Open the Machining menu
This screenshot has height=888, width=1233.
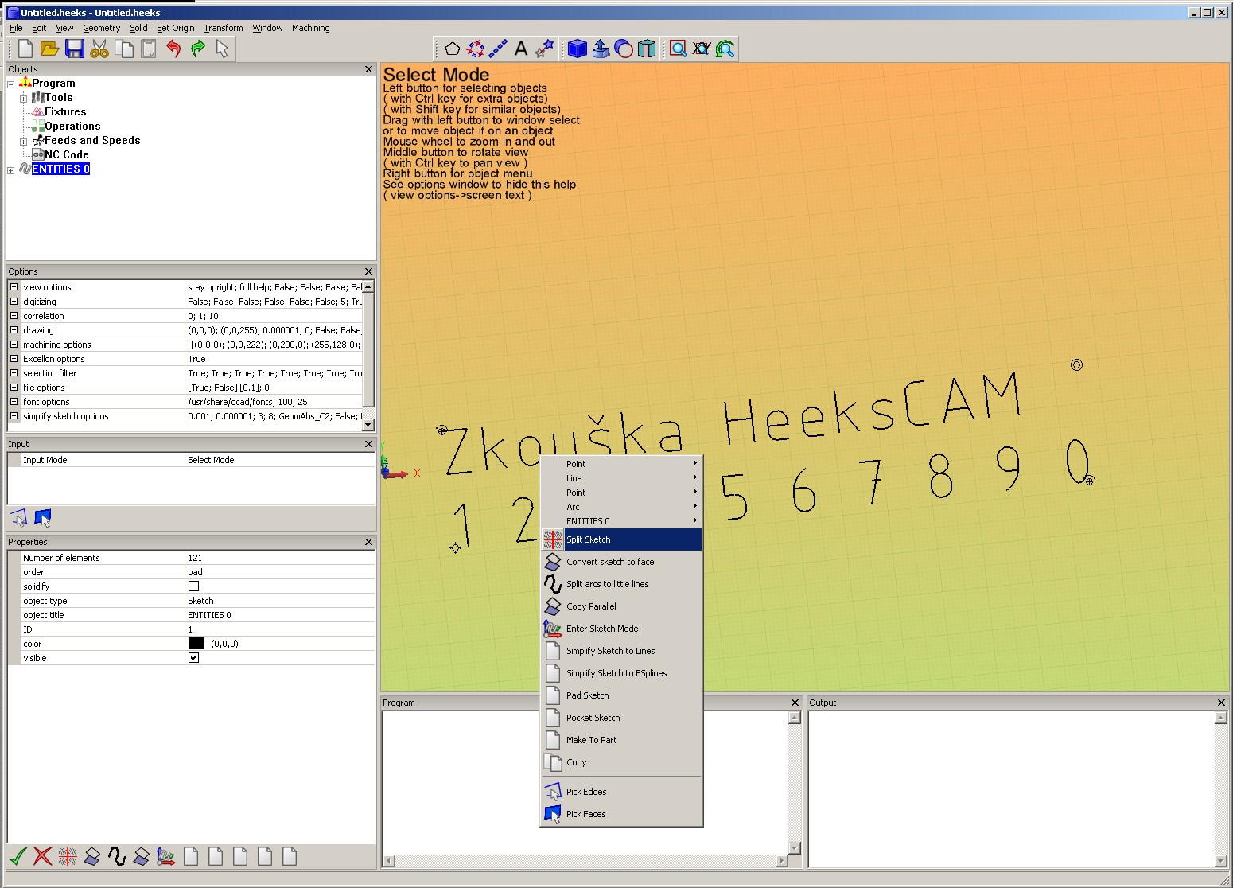310,28
